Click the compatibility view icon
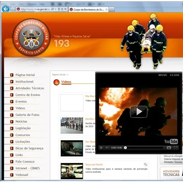Screen dimensions: 183x183 tap(59, 9)
